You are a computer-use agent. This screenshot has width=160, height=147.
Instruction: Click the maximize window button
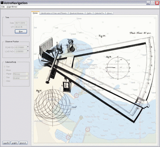click(153, 3)
